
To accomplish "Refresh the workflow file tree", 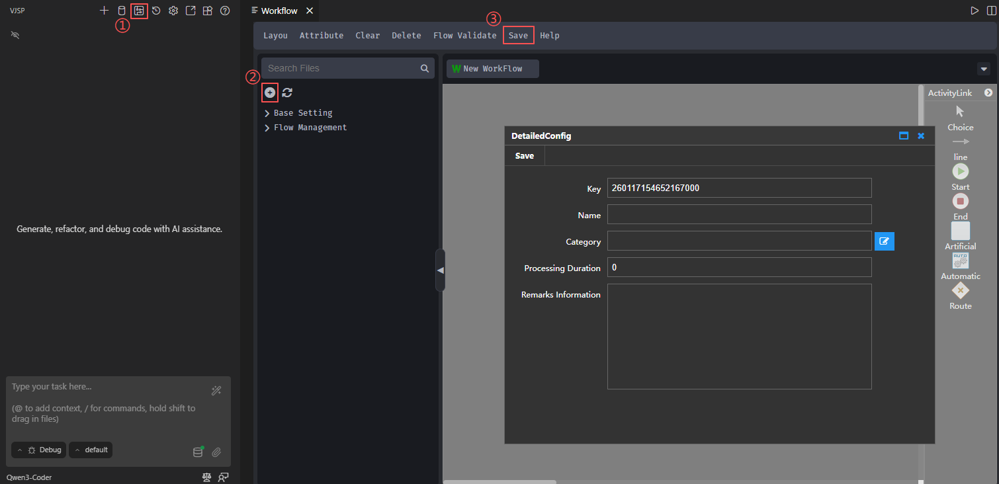I will 287,93.
